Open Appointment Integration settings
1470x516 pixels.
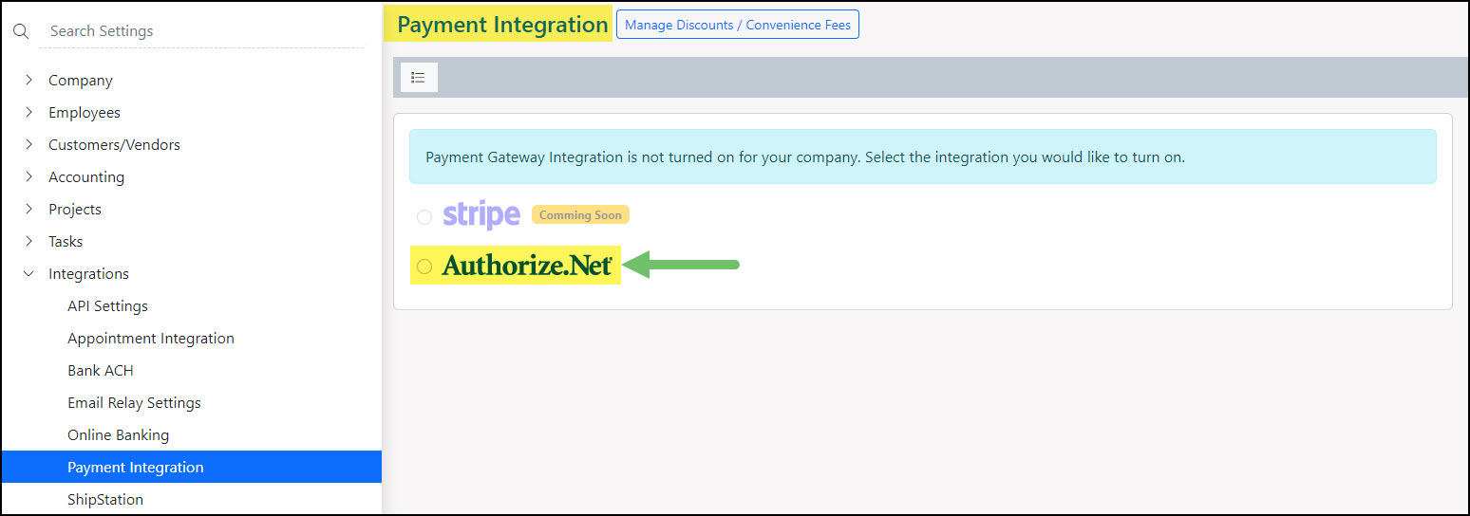coord(151,339)
